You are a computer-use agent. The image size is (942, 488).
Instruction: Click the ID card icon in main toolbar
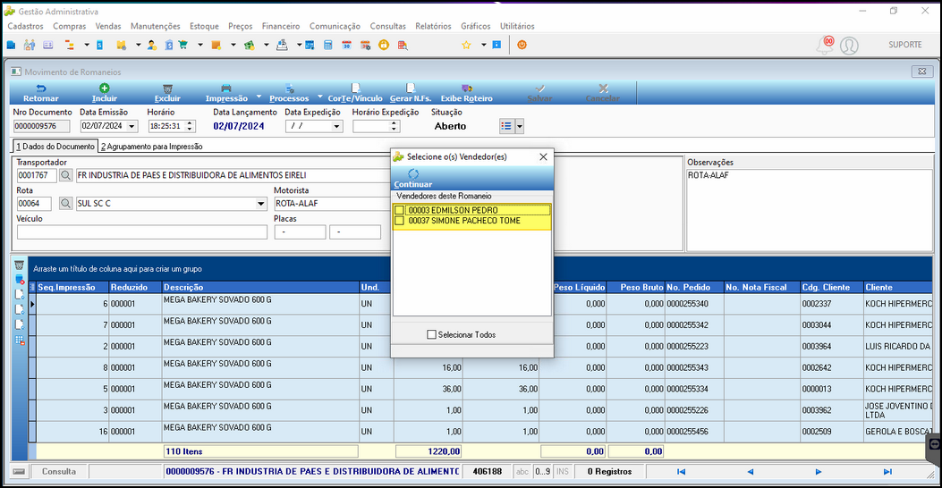tap(48, 45)
